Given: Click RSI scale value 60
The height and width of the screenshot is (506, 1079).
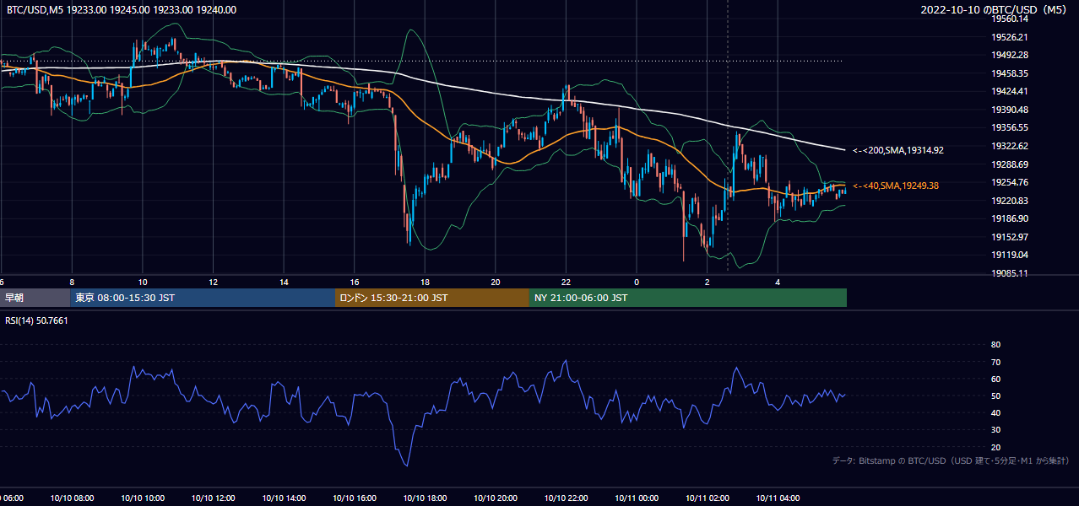Looking at the screenshot, I should 995,379.
